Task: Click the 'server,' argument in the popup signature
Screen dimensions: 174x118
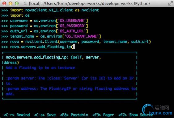Action: coord(93,57)
